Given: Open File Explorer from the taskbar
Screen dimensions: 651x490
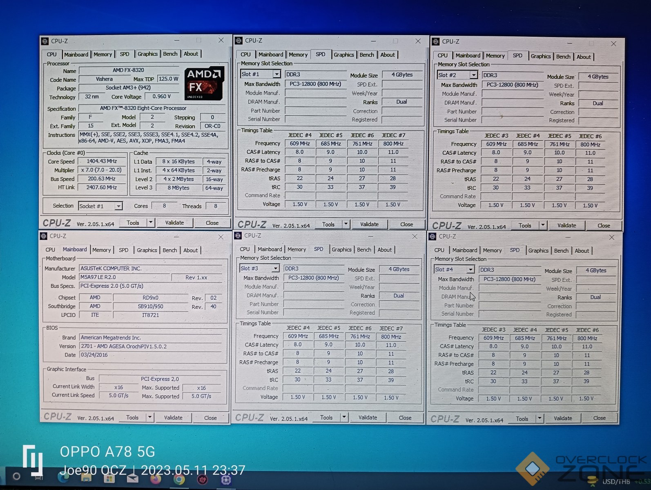Looking at the screenshot, I should pos(86,477).
